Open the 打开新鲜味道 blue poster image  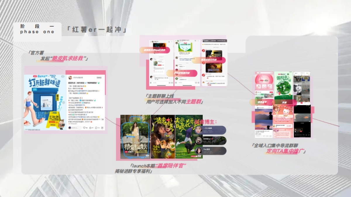point(45,102)
